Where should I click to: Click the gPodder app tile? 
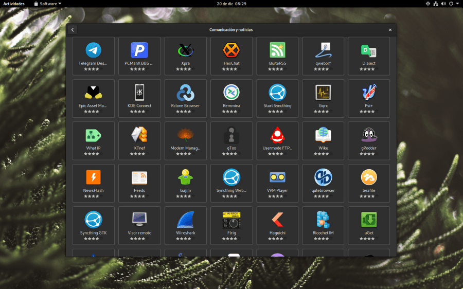(x=369, y=140)
